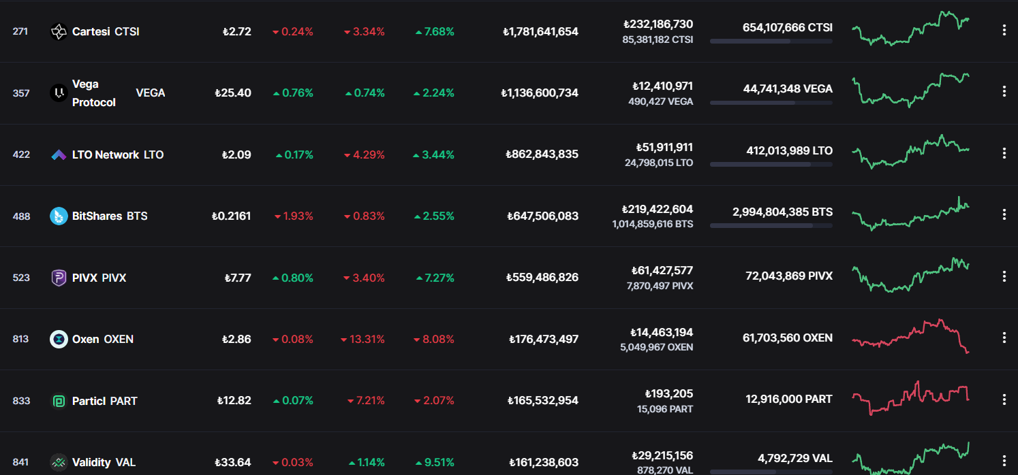Click BitShares market cap ₺647,506,083
Viewport: 1018px width, 475px height.
pyautogui.click(x=543, y=216)
